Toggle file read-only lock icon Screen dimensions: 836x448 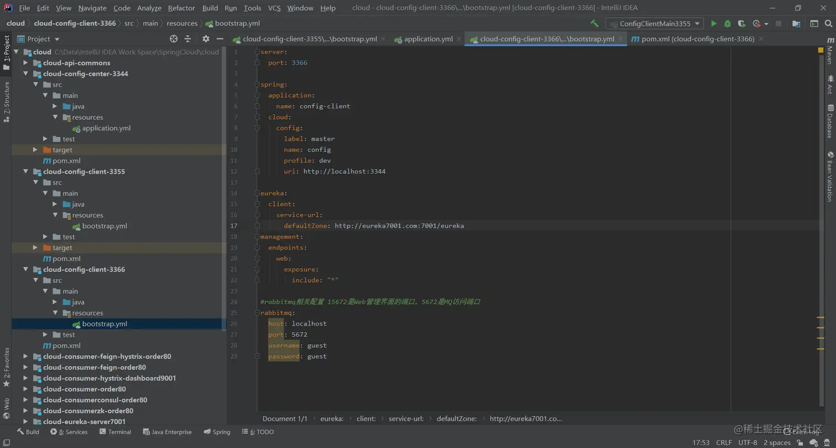click(800, 443)
